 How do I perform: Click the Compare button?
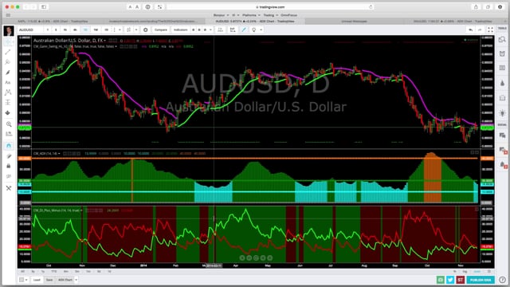(x=161, y=29)
